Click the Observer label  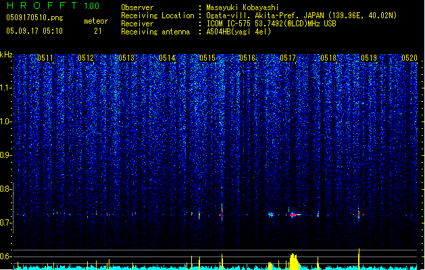pyautogui.click(x=137, y=7)
